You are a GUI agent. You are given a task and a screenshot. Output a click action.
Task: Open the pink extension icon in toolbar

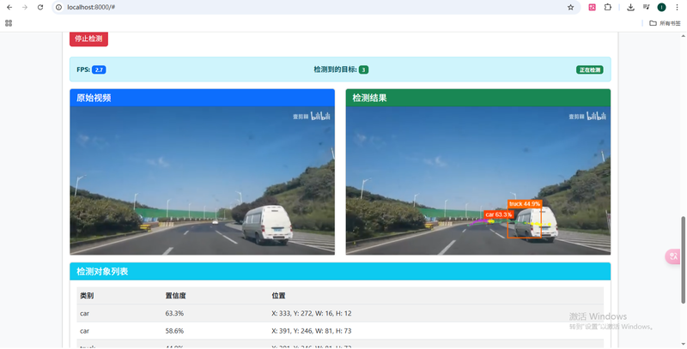click(x=592, y=8)
